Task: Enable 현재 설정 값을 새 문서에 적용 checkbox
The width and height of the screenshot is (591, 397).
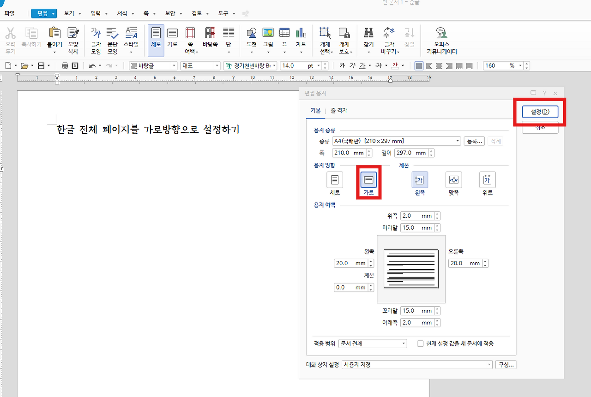Action: [420, 343]
